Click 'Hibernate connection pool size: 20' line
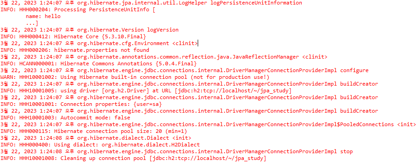The image size is (418, 164). coord(94,132)
